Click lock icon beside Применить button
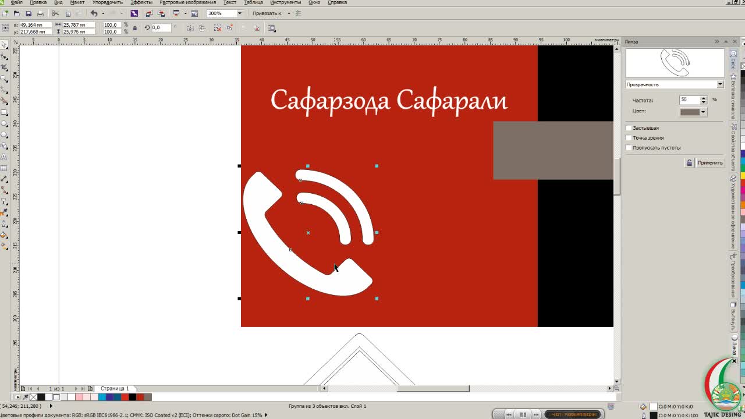745x419 pixels. click(x=689, y=163)
